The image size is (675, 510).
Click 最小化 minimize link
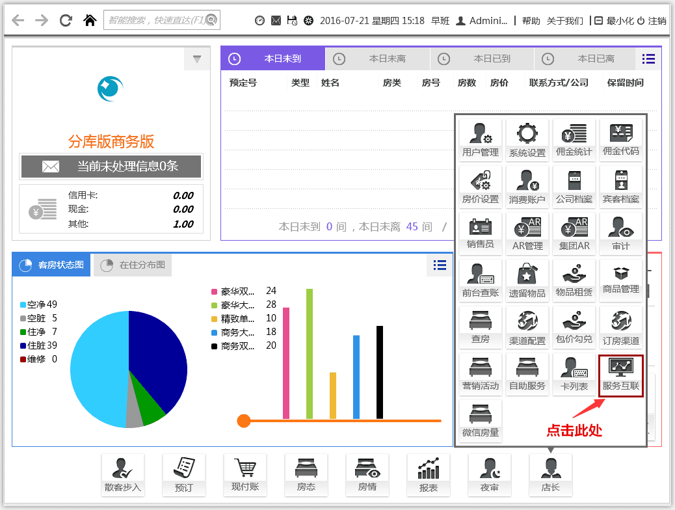point(615,21)
